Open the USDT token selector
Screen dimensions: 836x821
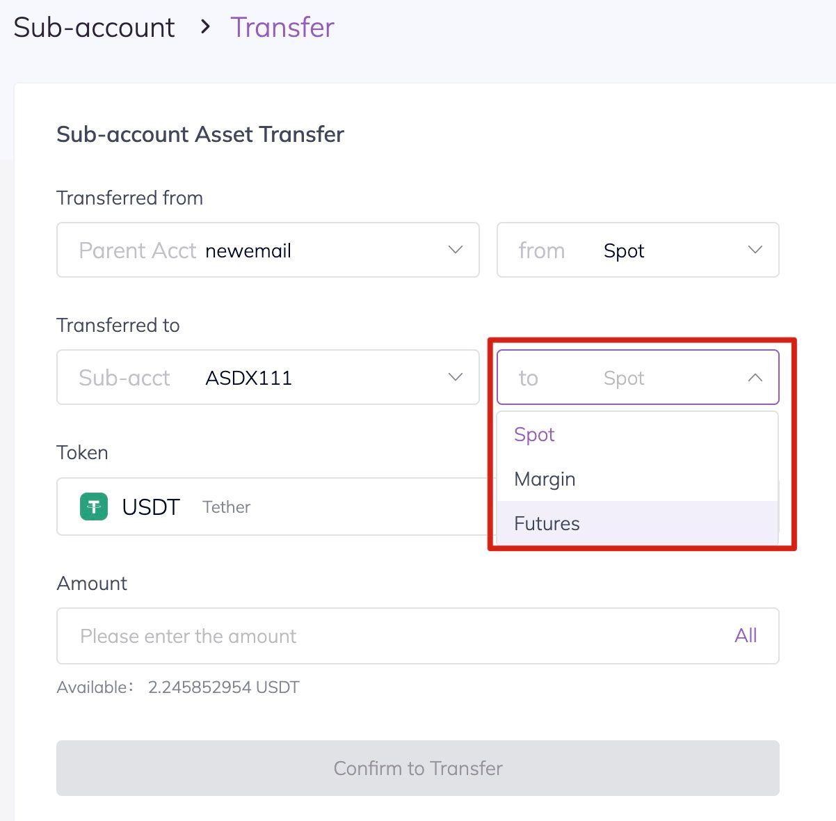278,507
